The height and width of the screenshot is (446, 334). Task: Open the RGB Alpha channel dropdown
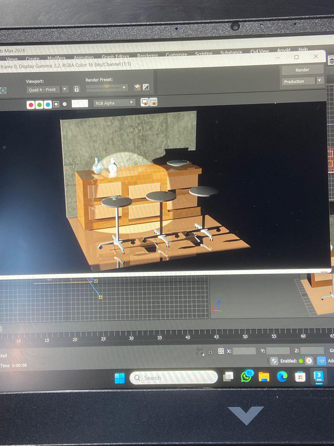[x=114, y=103]
